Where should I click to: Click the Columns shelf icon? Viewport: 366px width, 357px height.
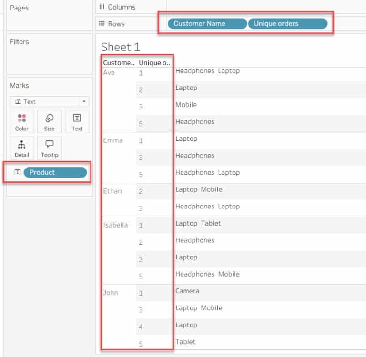102,7
